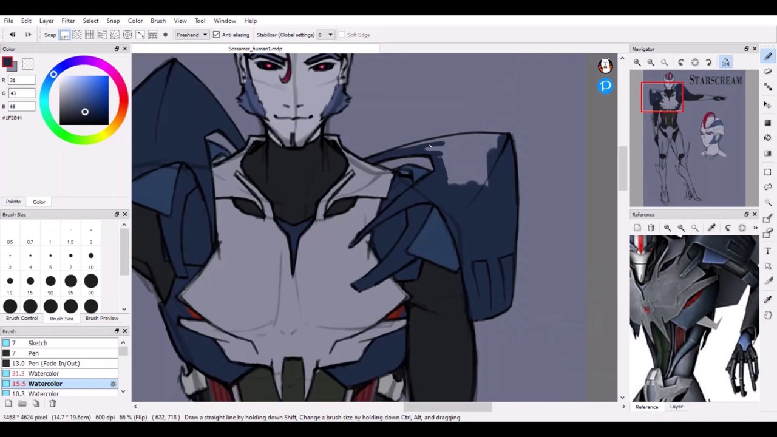Choose the parallel snap guide
Screen dimensions: 777x437
(76, 35)
